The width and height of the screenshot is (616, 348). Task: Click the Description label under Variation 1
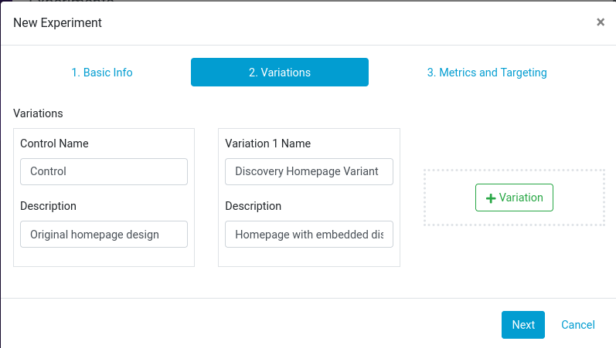click(253, 206)
